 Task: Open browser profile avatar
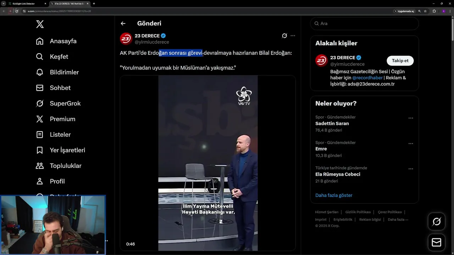443,11
